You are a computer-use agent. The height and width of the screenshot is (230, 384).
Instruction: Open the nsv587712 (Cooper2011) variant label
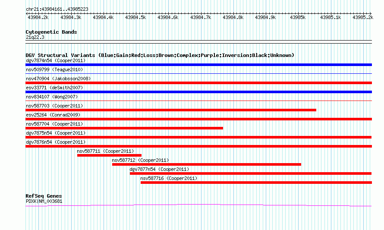(140, 160)
